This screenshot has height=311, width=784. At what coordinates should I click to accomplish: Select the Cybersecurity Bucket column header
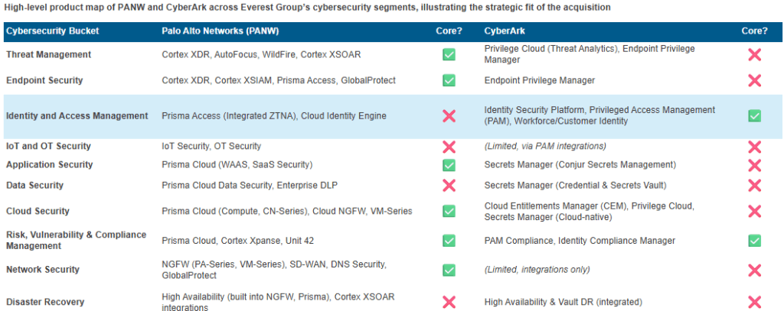click(x=52, y=31)
